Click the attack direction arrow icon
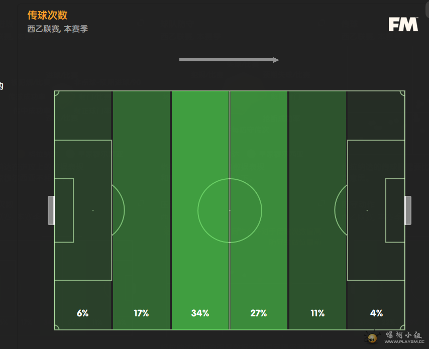This screenshot has height=349, width=429. click(x=229, y=60)
